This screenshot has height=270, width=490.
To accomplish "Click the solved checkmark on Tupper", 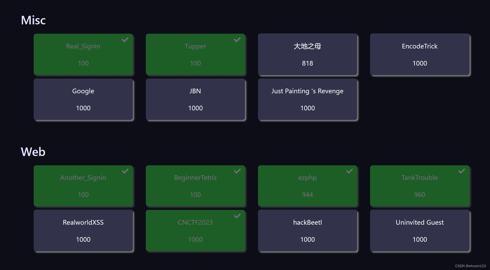I will point(237,40).
